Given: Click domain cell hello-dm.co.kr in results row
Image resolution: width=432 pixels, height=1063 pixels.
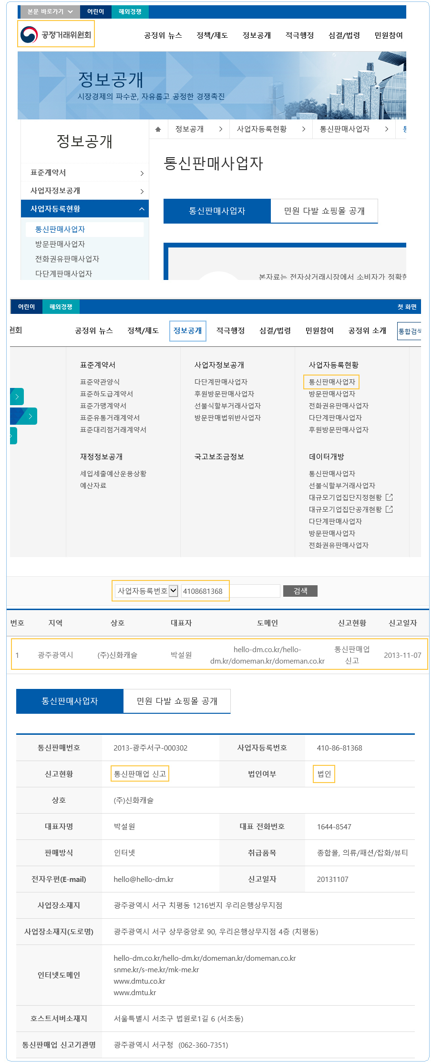Looking at the screenshot, I should pyautogui.click(x=267, y=655).
